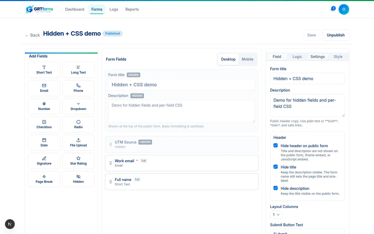The image size is (374, 234).
Task: Select the Full name field row
Action: point(182,182)
